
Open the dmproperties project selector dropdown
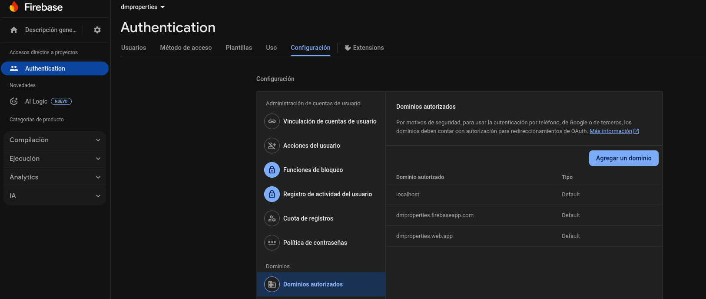(143, 7)
